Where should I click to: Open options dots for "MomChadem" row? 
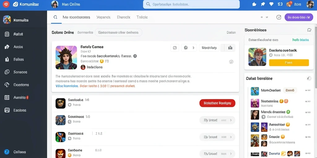coord(308,90)
